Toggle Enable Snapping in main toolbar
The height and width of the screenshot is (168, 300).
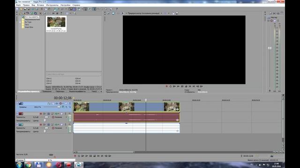click(x=70, y=9)
